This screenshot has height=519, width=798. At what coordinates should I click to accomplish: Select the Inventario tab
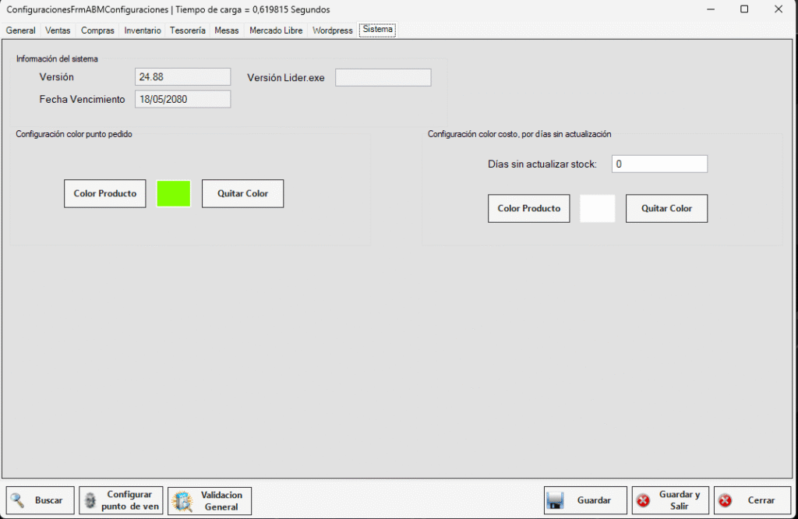click(x=143, y=30)
